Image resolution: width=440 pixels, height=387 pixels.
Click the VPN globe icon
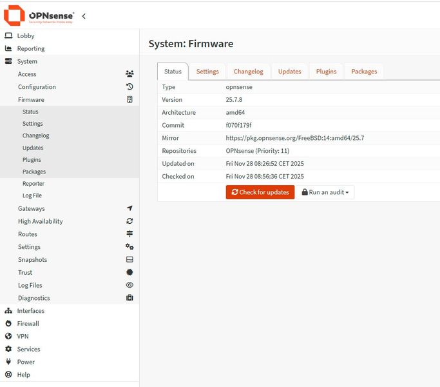[8, 336]
